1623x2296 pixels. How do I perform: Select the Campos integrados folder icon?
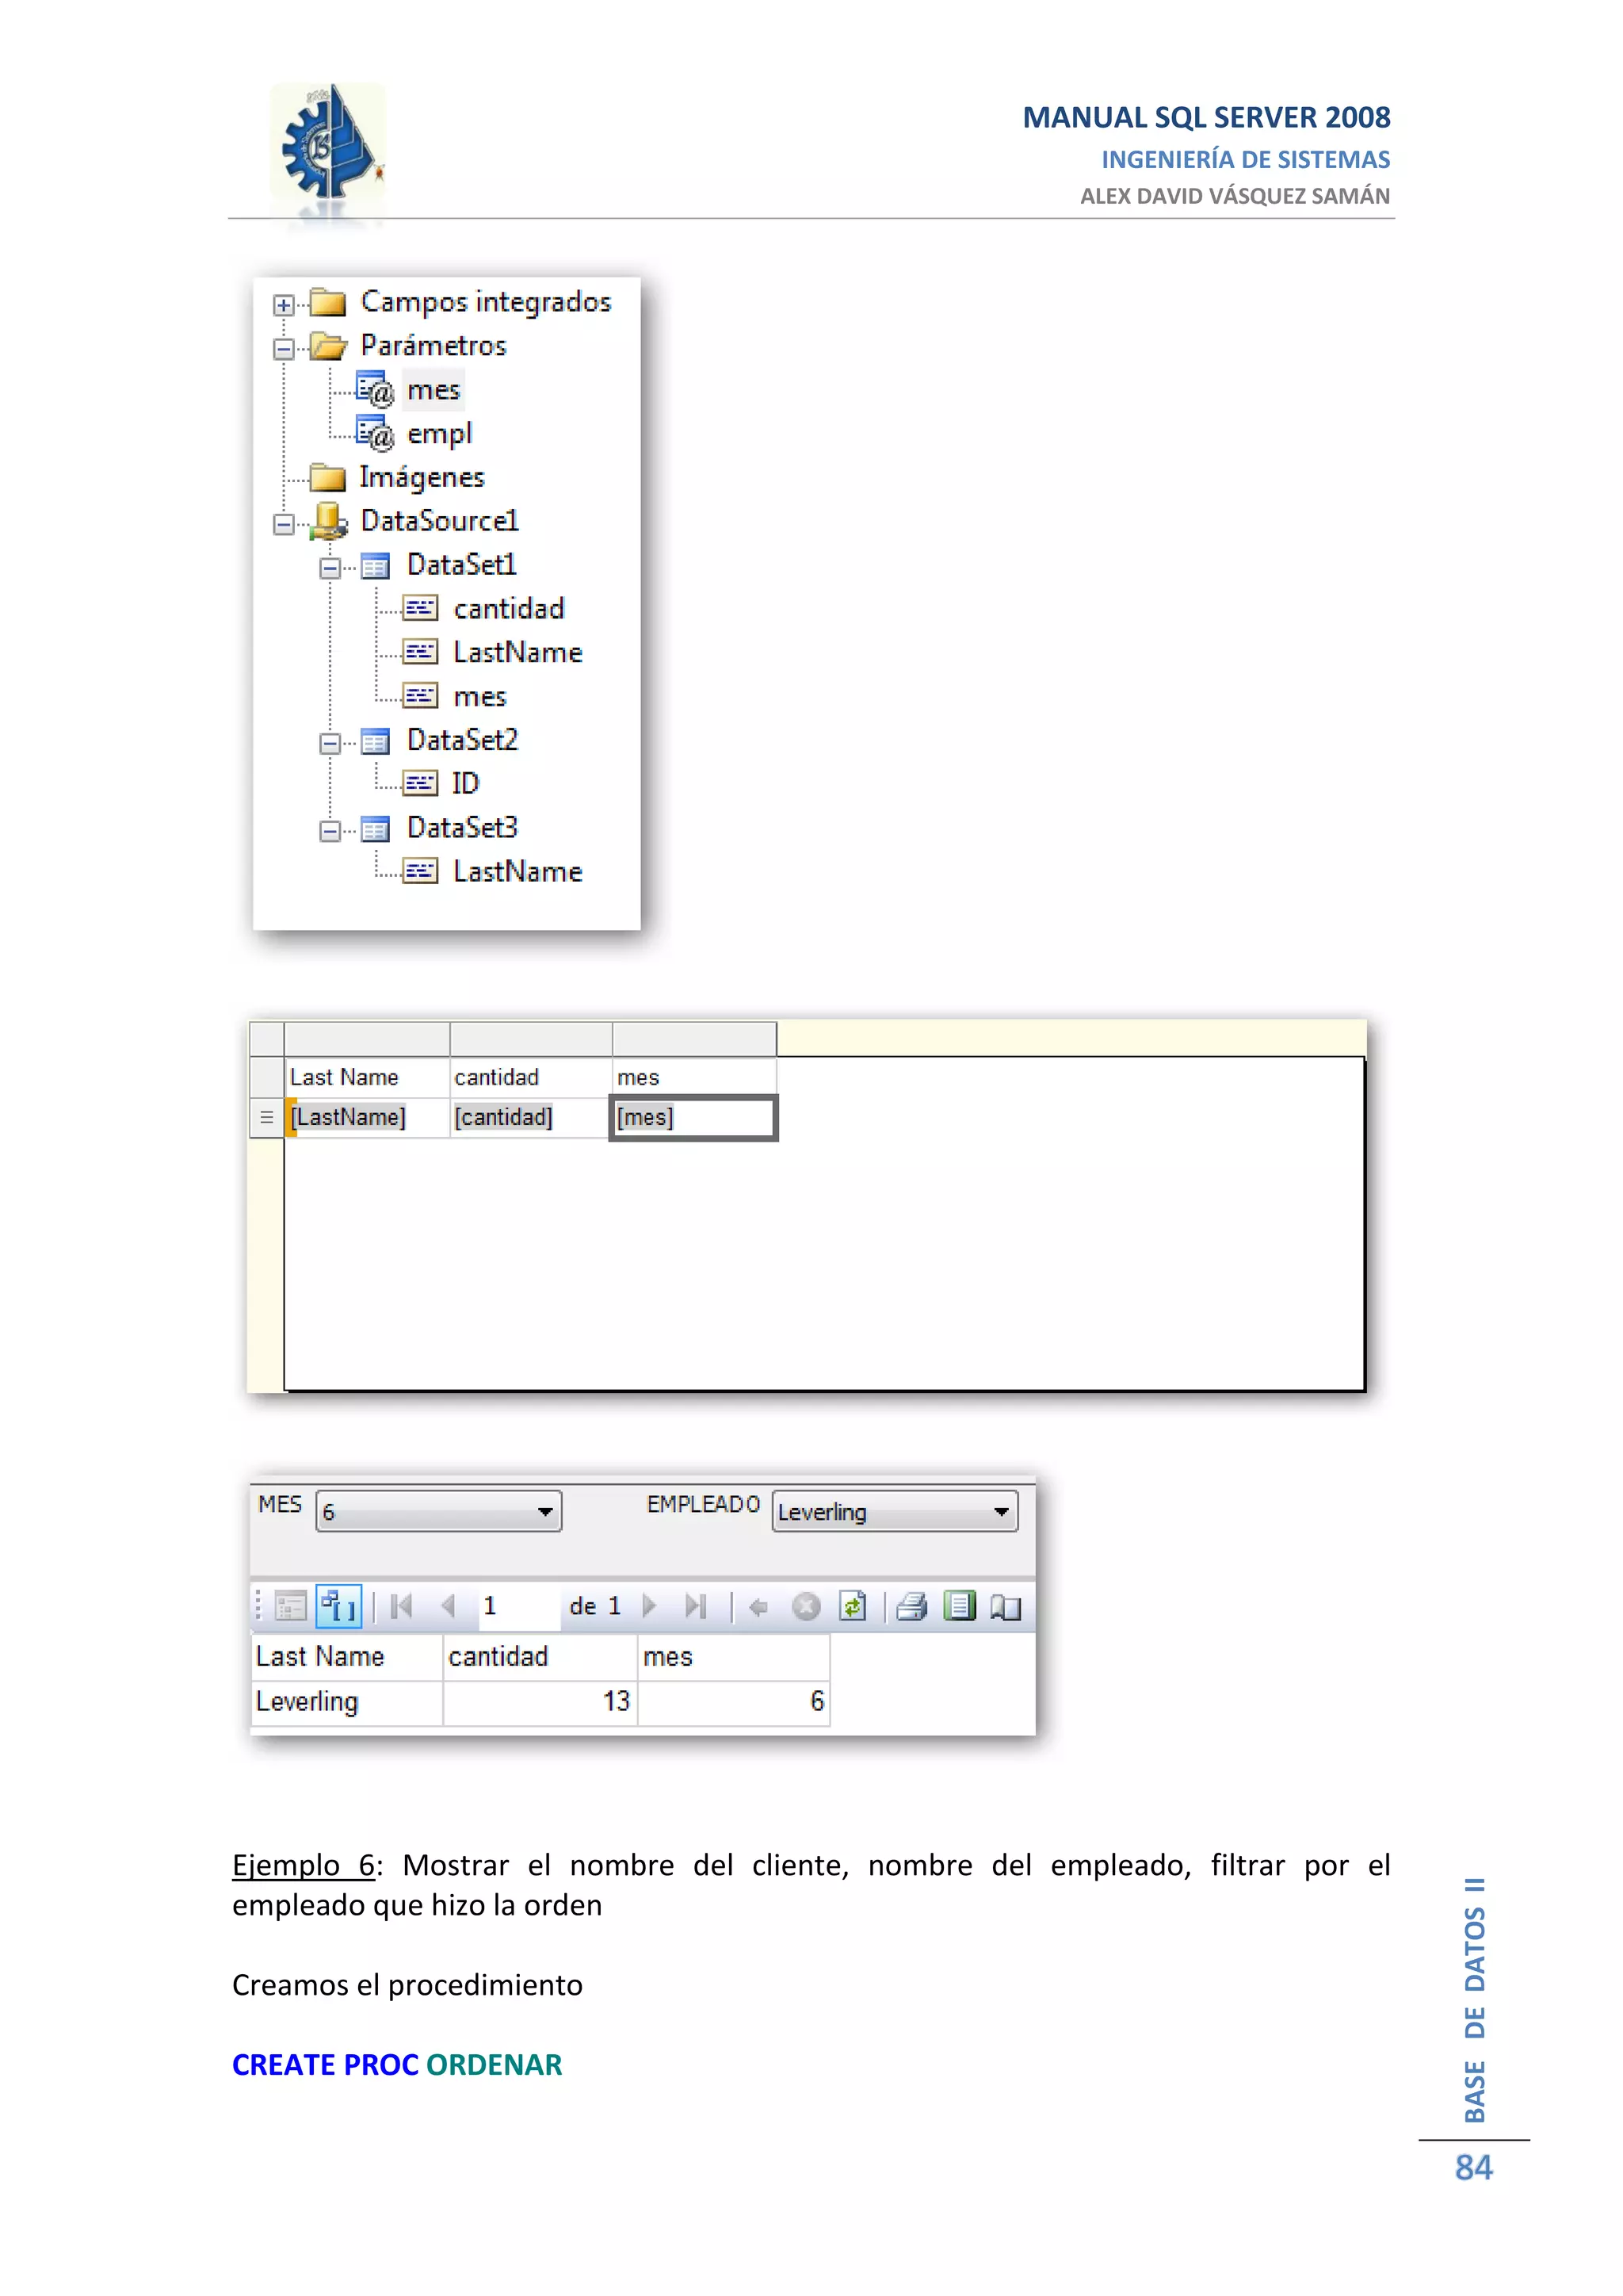[328, 302]
